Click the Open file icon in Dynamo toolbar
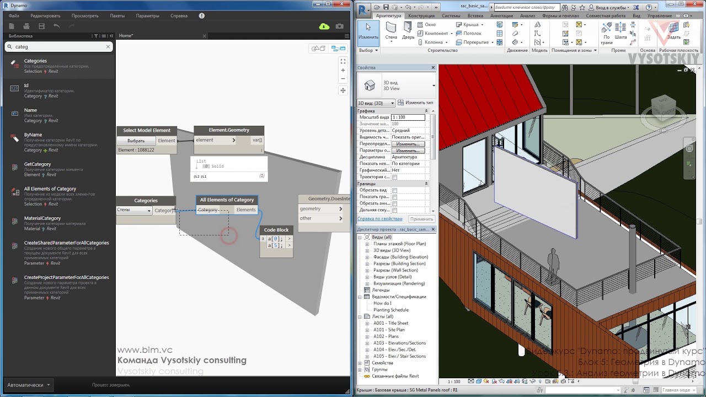The image size is (706, 397). 26,26
